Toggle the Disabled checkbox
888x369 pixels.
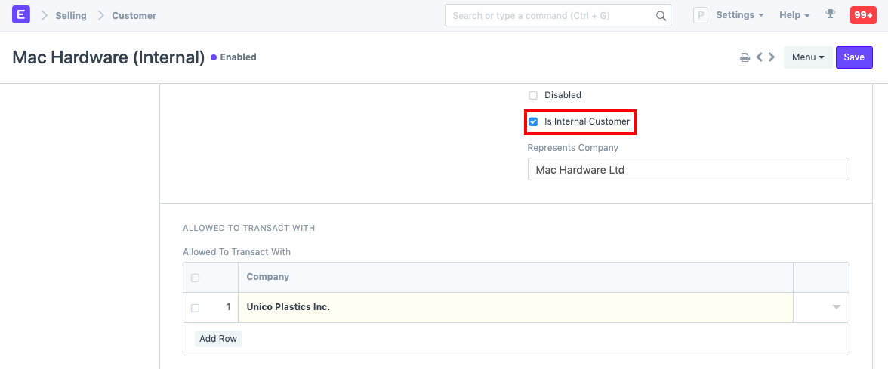tap(533, 95)
